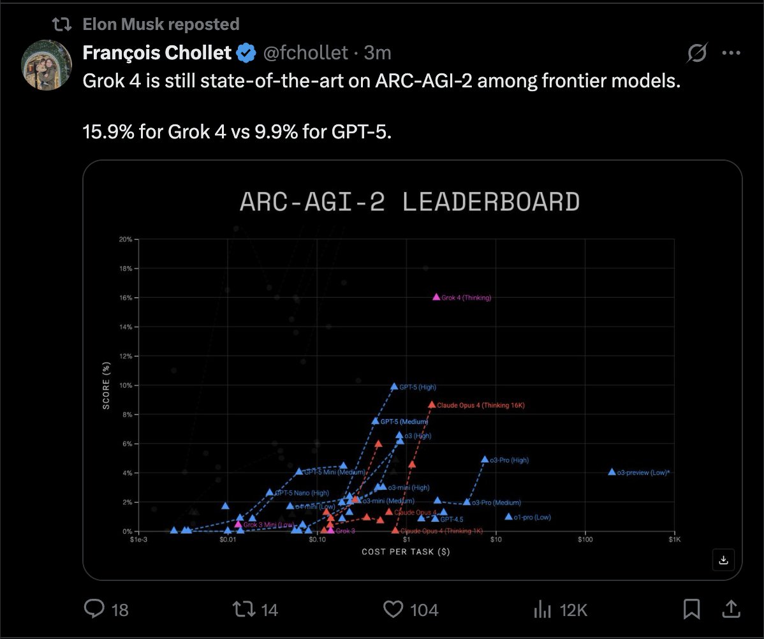Screen dimensions: 764x639
Task: Click the GPT-5 (High) point on the chart
Action: pos(394,386)
